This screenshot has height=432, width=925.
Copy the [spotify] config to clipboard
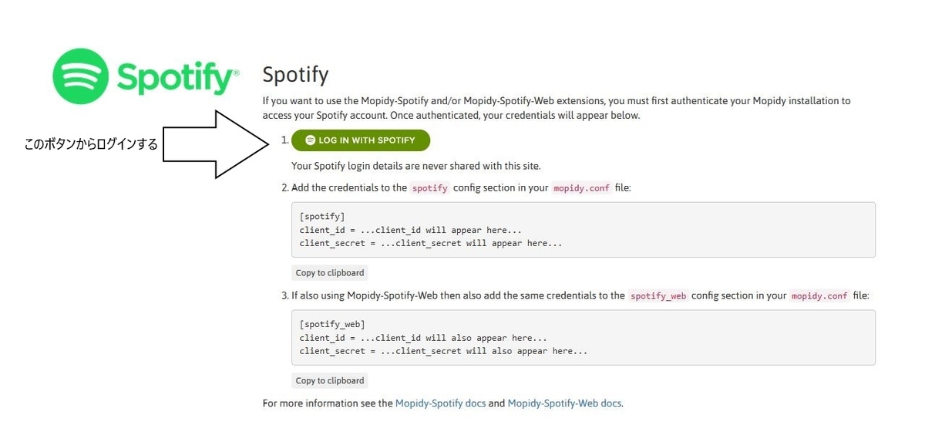pos(330,272)
